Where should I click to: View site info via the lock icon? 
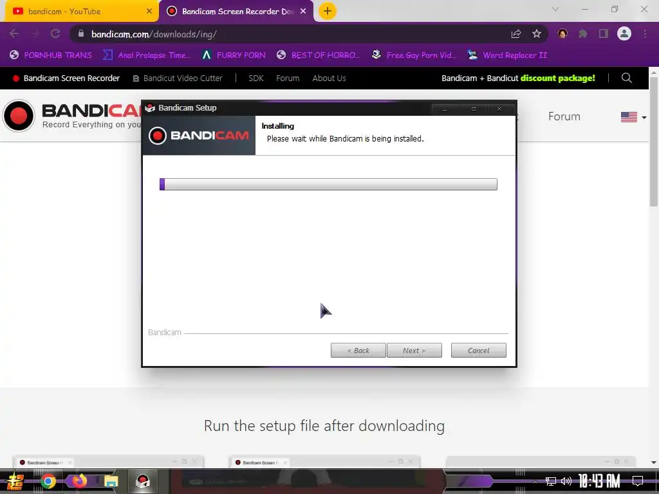(x=81, y=33)
